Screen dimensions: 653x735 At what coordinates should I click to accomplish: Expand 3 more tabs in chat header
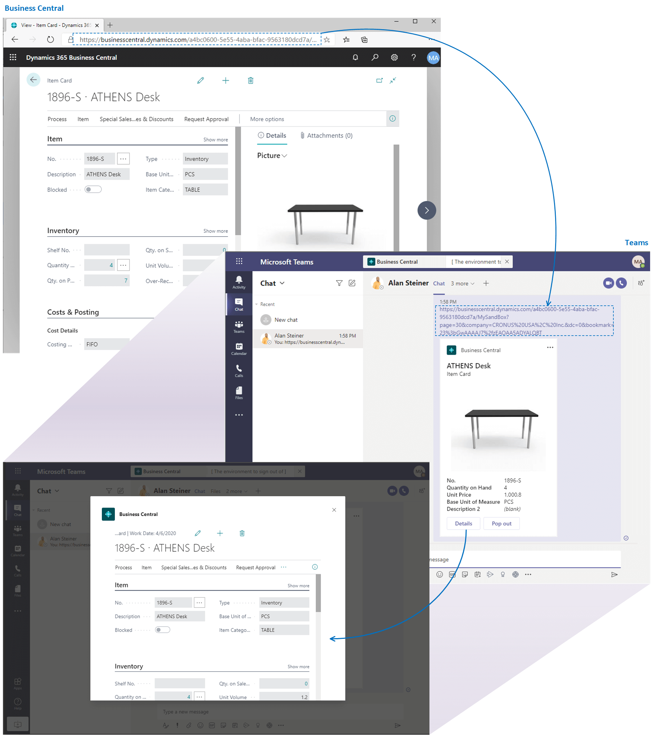tap(463, 283)
